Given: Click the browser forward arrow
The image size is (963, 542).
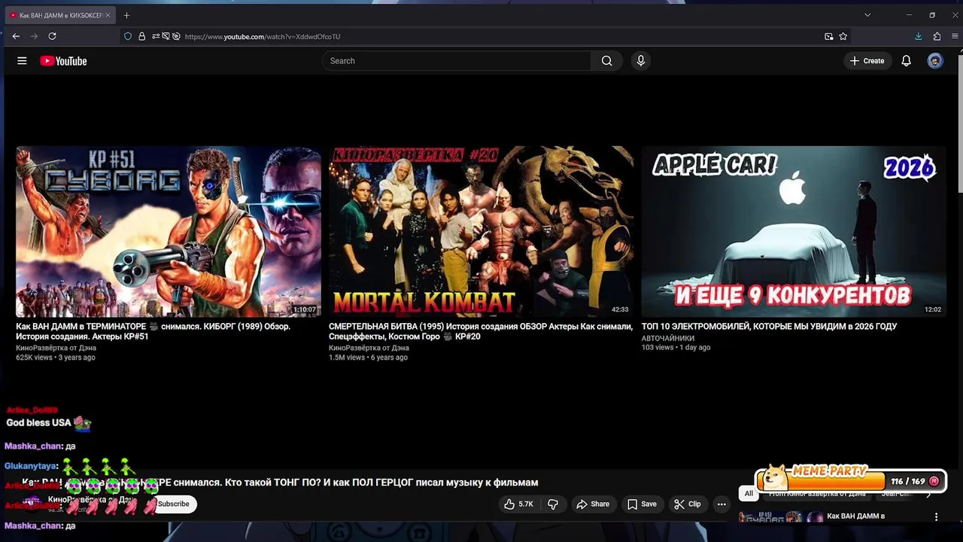Looking at the screenshot, I should click(34, 36).
